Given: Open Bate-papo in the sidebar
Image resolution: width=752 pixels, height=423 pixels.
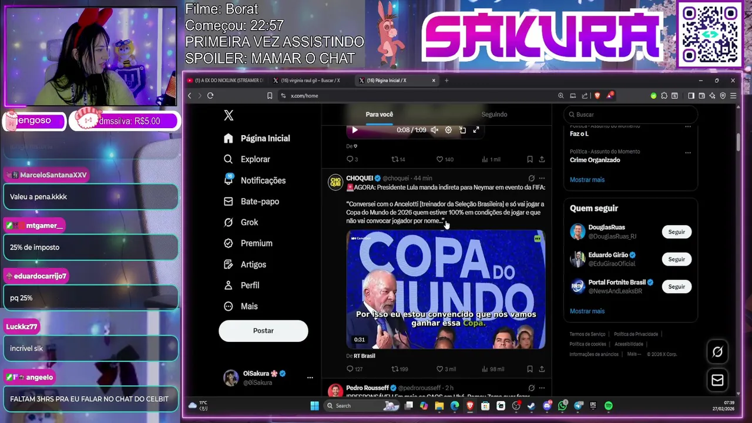Looking at the screenshot, I should [x=251, y=202].
